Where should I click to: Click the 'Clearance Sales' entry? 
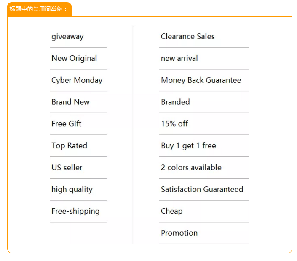(x=188, y=36)
